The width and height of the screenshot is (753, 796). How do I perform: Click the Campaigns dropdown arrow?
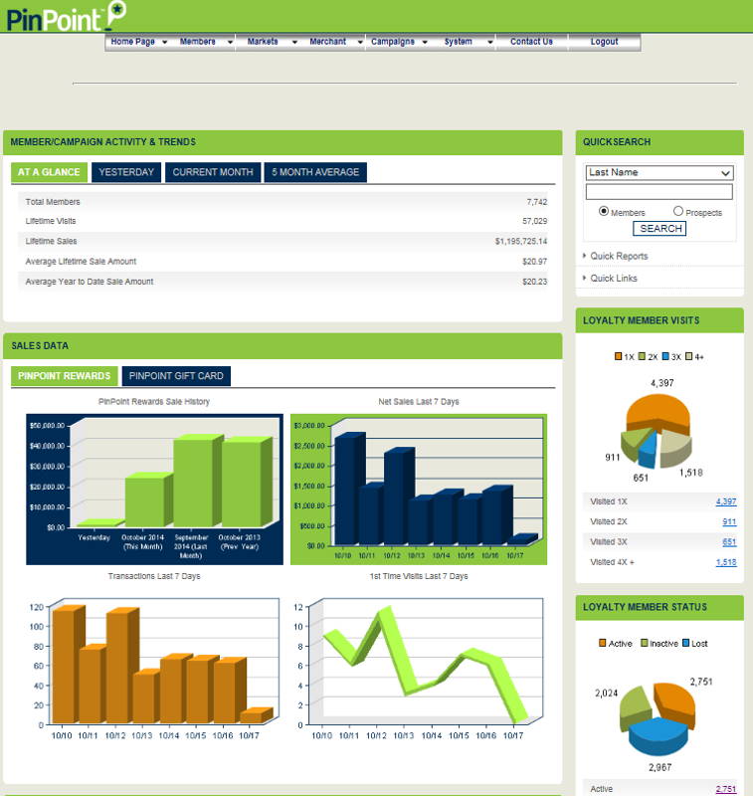(425, 42)
